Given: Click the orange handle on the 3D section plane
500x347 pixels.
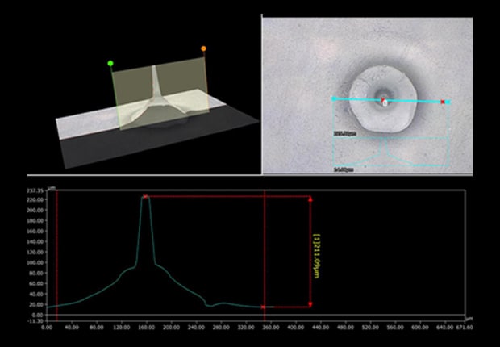Looking at the screenshot, I should point(203,48).
